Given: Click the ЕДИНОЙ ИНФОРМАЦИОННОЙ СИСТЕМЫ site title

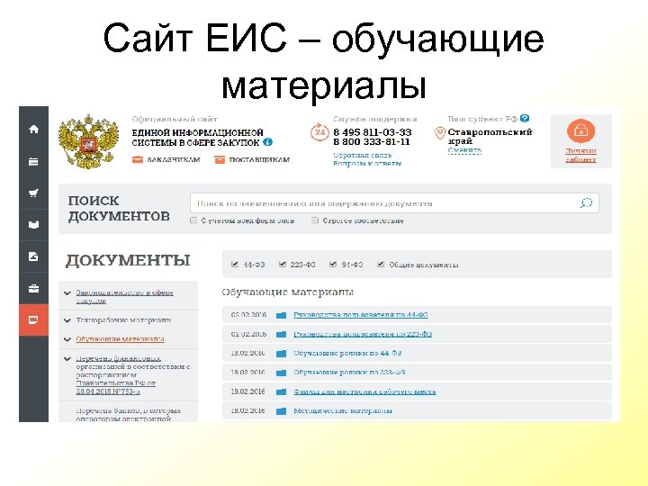Looking at the screenshot, I should point(197,138).
